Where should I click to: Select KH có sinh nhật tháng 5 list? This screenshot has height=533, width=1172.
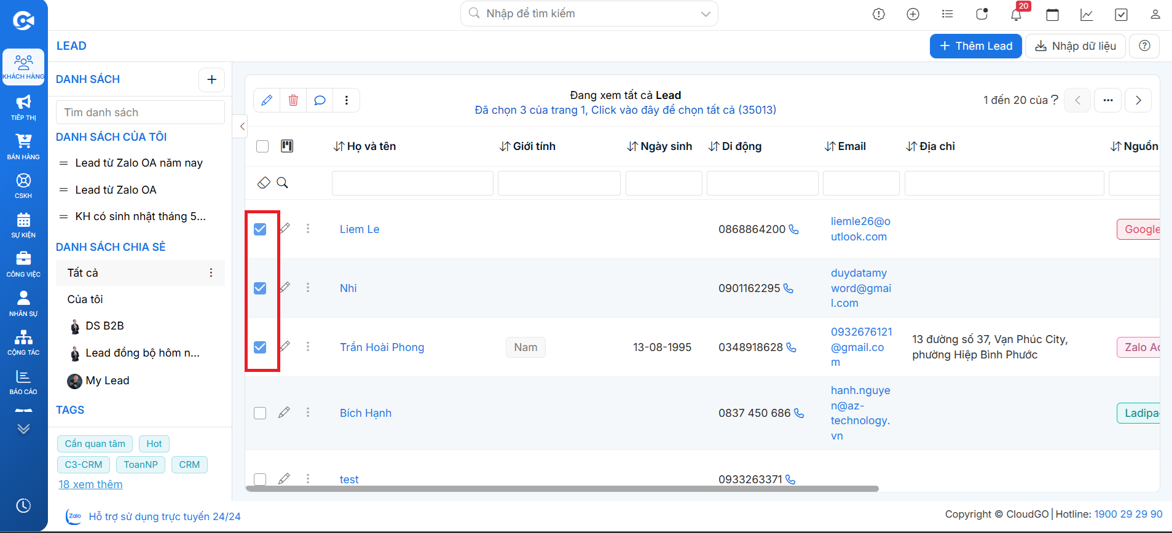[140, 216]
